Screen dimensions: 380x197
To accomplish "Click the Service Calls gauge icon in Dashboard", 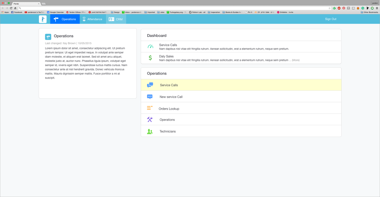I will tap(150, 47).
